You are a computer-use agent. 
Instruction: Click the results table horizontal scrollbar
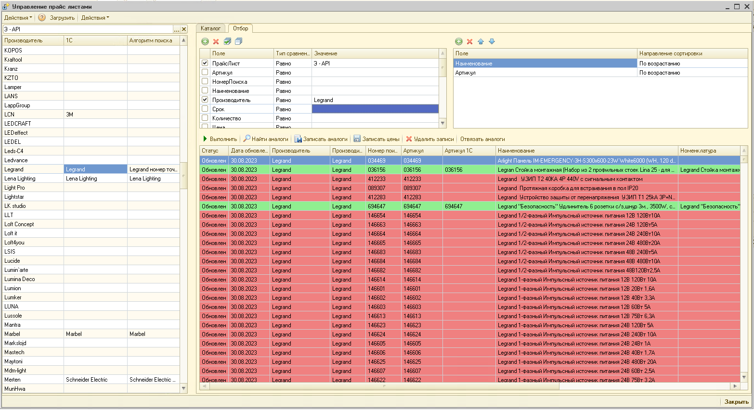[383, 386]
